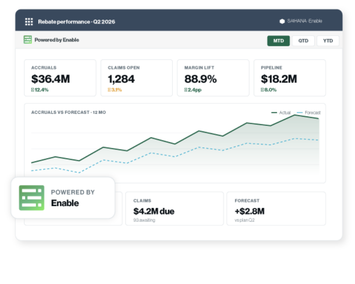Open the app grid menu icon
The width and height of the screenshot is (355, 284).
29,22
